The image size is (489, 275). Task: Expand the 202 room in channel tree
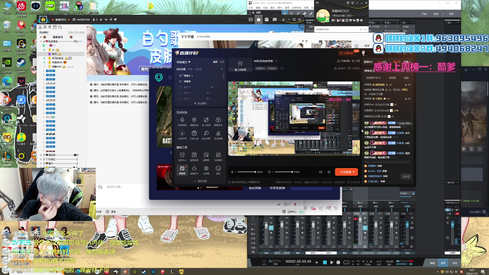click(x=44, y=92)
